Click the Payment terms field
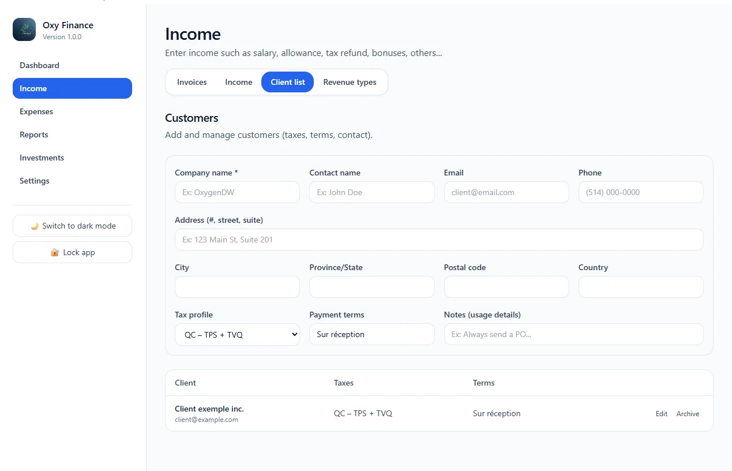Viewport: 732px width, 471px height. 372,334
